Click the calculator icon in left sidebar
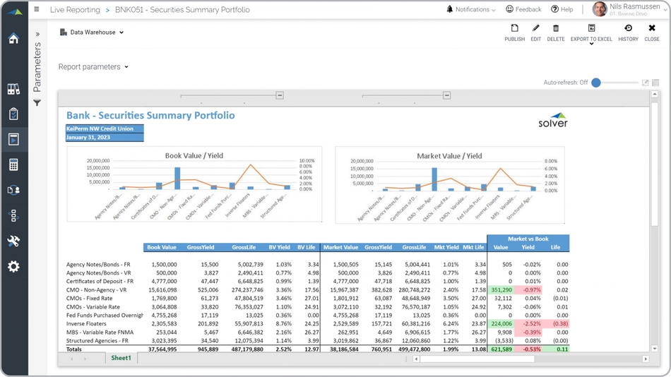Viewport: 671px width, 377px height. 13,164
